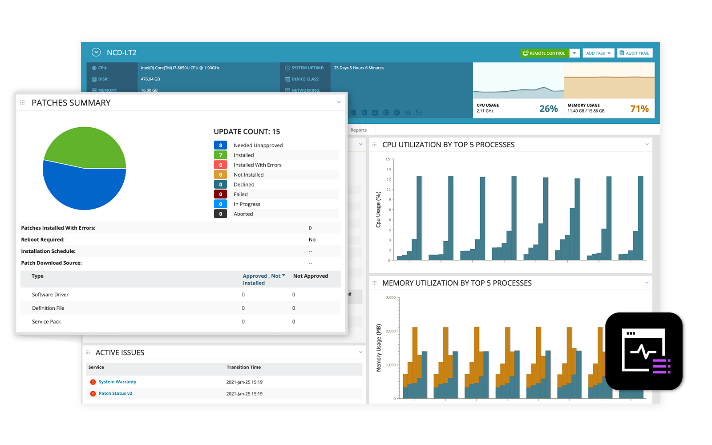Click the red alert icon for System Warranty
712x445 pixels.
tap(93, 382)
